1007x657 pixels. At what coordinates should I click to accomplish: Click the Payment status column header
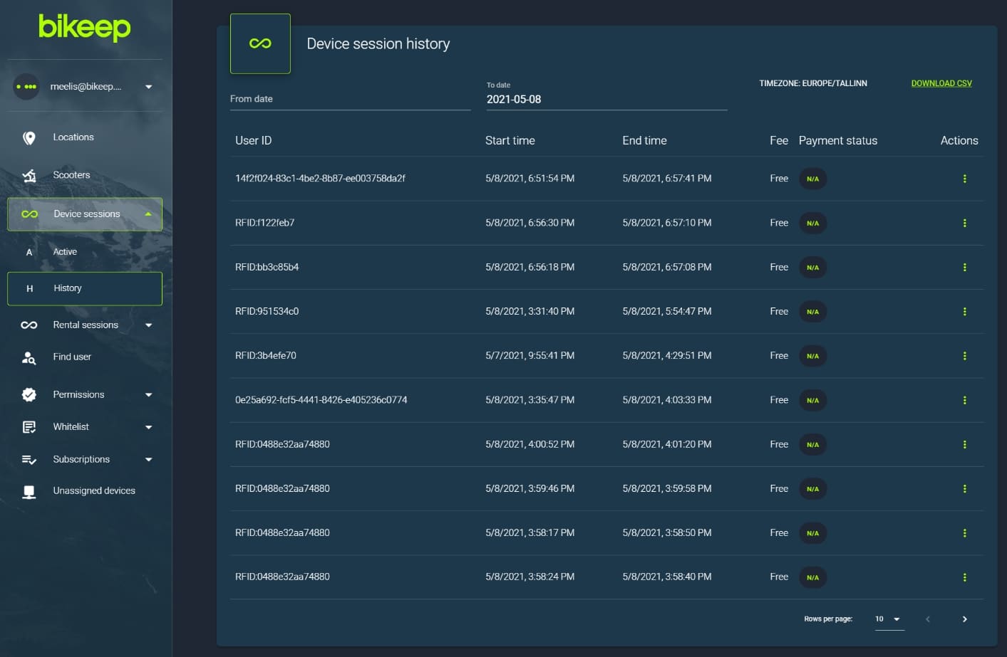tap(838, 140)
